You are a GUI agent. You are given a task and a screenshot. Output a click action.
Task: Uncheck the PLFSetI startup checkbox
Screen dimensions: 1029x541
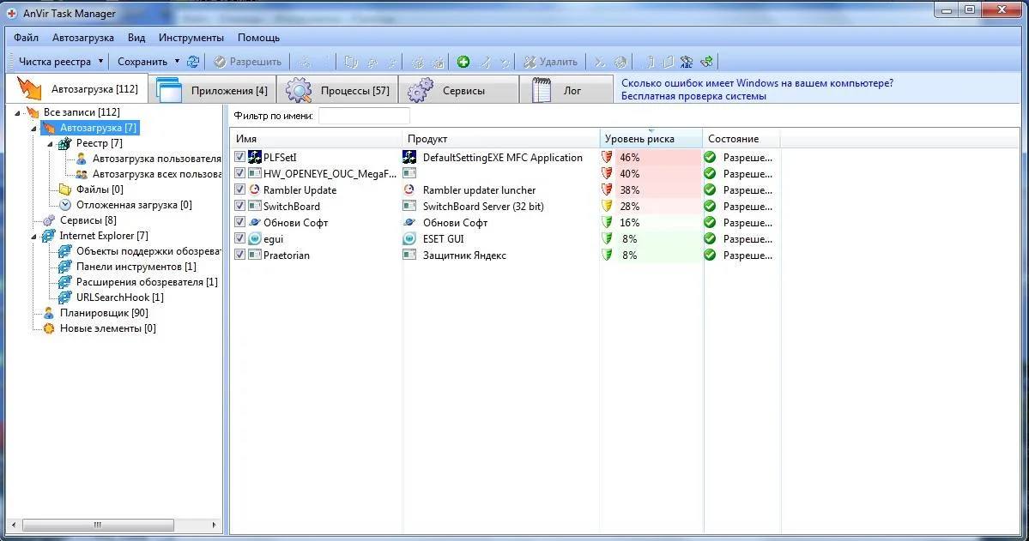click(240, 158)
